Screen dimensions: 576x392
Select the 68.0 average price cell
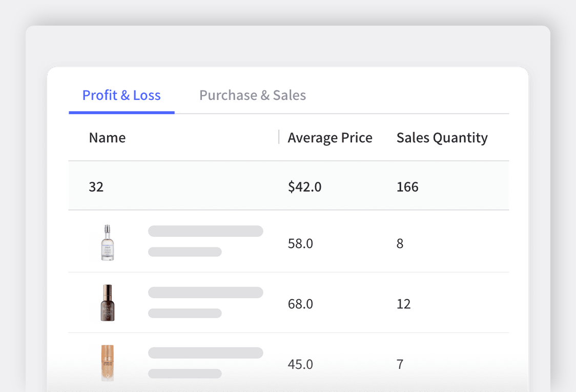click(x=300, y=304)
